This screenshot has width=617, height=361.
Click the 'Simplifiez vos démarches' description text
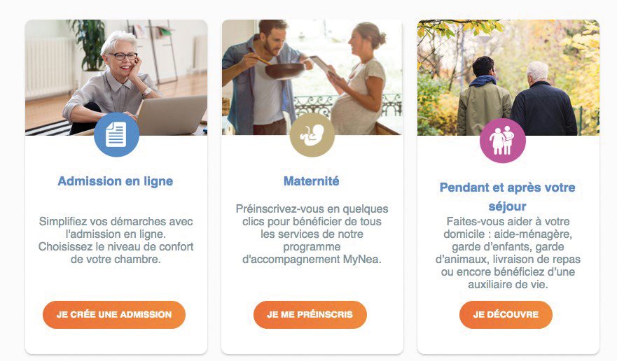116,240
